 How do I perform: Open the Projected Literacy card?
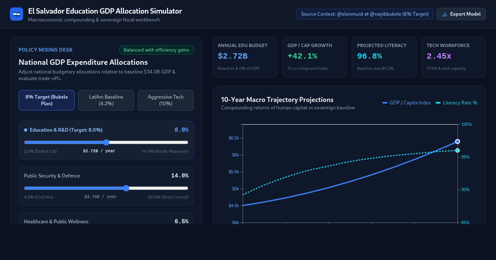(384, 57)
